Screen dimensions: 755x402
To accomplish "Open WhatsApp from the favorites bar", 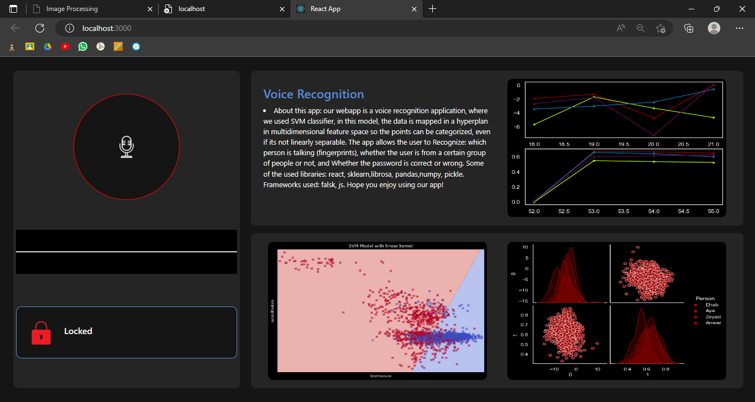I will [82, 46].
